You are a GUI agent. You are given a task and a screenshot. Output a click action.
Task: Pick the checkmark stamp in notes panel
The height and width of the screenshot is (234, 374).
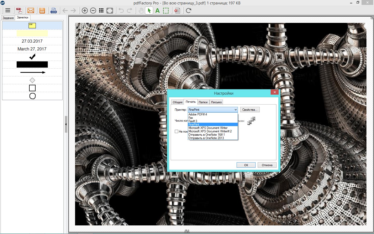click(32, 57)
